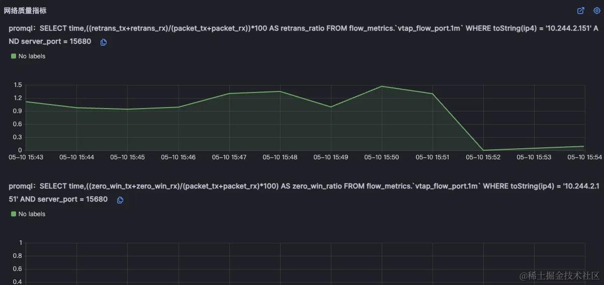Open the panel settings gear icon
Image resolution: width=604 pixels, height=285 pixels.
click(x=597, y=11)
